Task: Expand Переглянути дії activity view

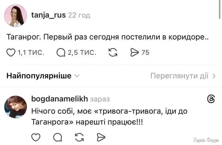Action: [183, 76]
